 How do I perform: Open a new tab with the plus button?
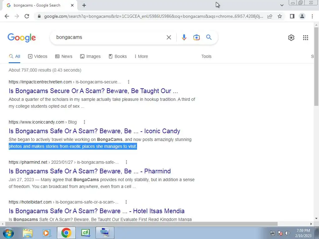point(84,5)
